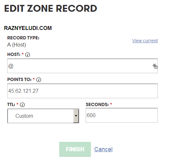Screen dimensions: 179x163
Task: Click the TTL dropdown arrow
Action: (76, 116)
